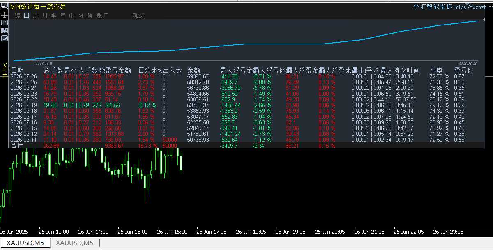493x250 pixels.
Task: Open the 币 currency tab
Action: pos(72,16)
